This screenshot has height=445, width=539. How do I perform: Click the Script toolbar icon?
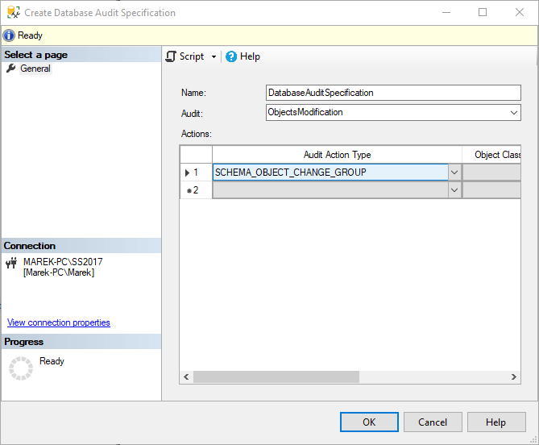pos(171,56)
